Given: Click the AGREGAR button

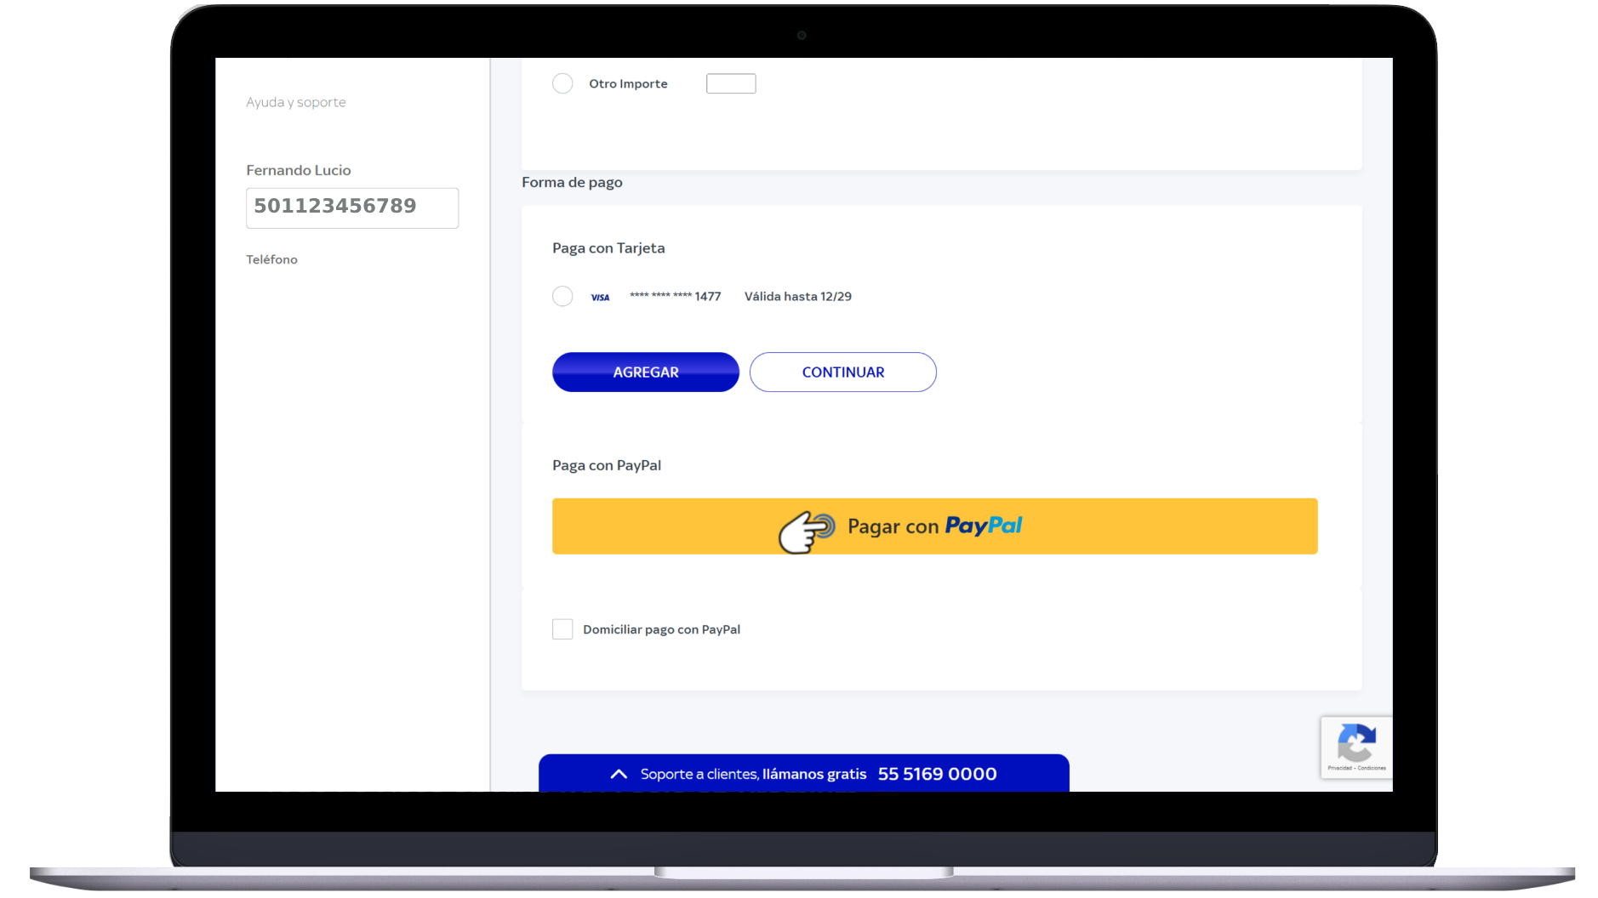Looking at the screenshot, I should pyautogui.click(x=646, y=372).
